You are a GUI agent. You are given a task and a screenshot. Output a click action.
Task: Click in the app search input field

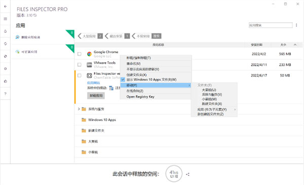click(271, 25)
